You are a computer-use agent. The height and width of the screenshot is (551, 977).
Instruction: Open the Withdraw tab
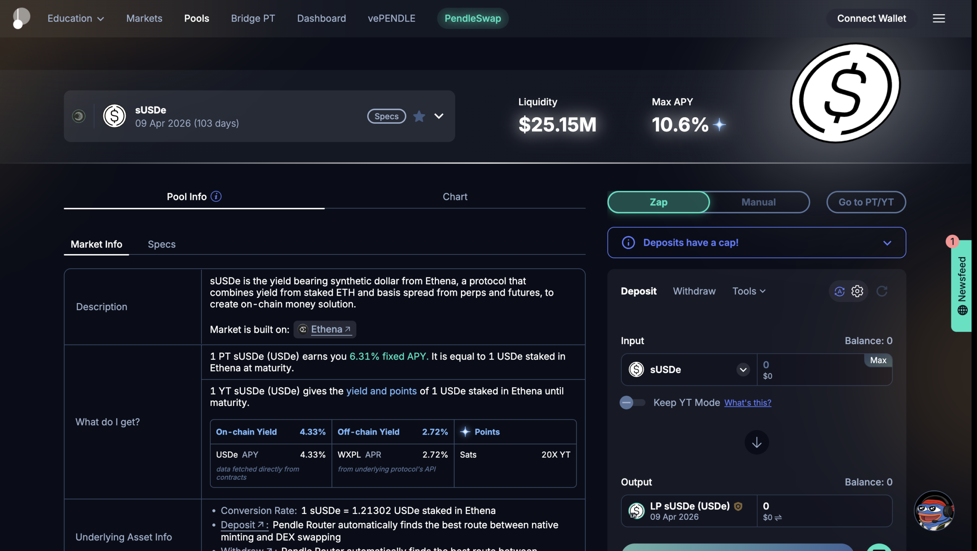pyautogui.click(x=694, y=291)
